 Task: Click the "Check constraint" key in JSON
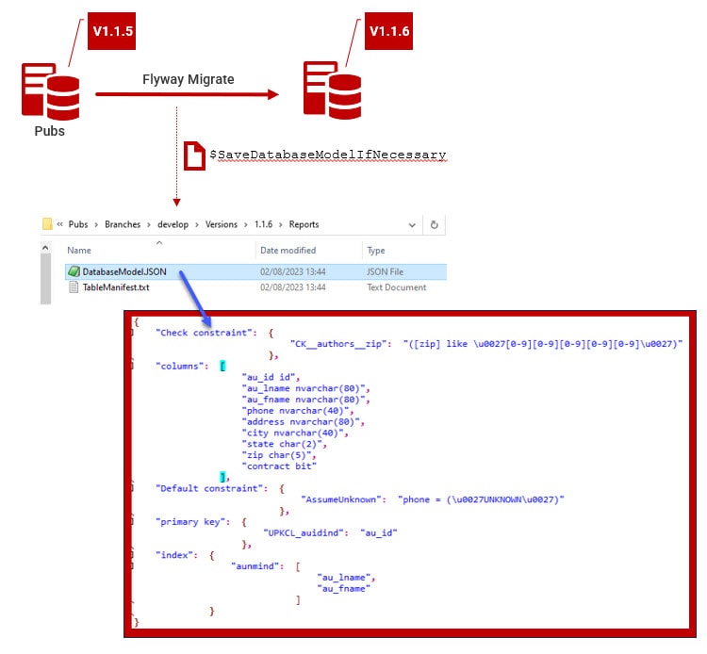204,333
